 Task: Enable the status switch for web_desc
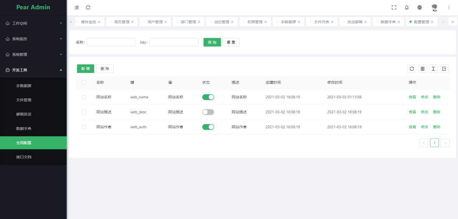(x=208, y=112)
